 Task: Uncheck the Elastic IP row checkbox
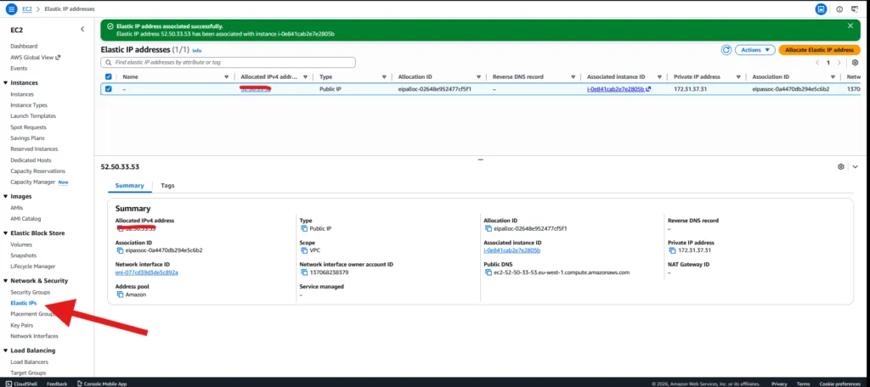108,89
